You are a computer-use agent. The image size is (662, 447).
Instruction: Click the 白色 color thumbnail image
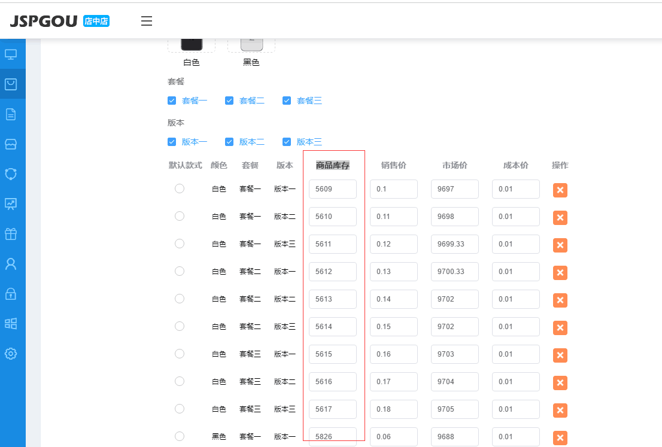click(192, 45)
